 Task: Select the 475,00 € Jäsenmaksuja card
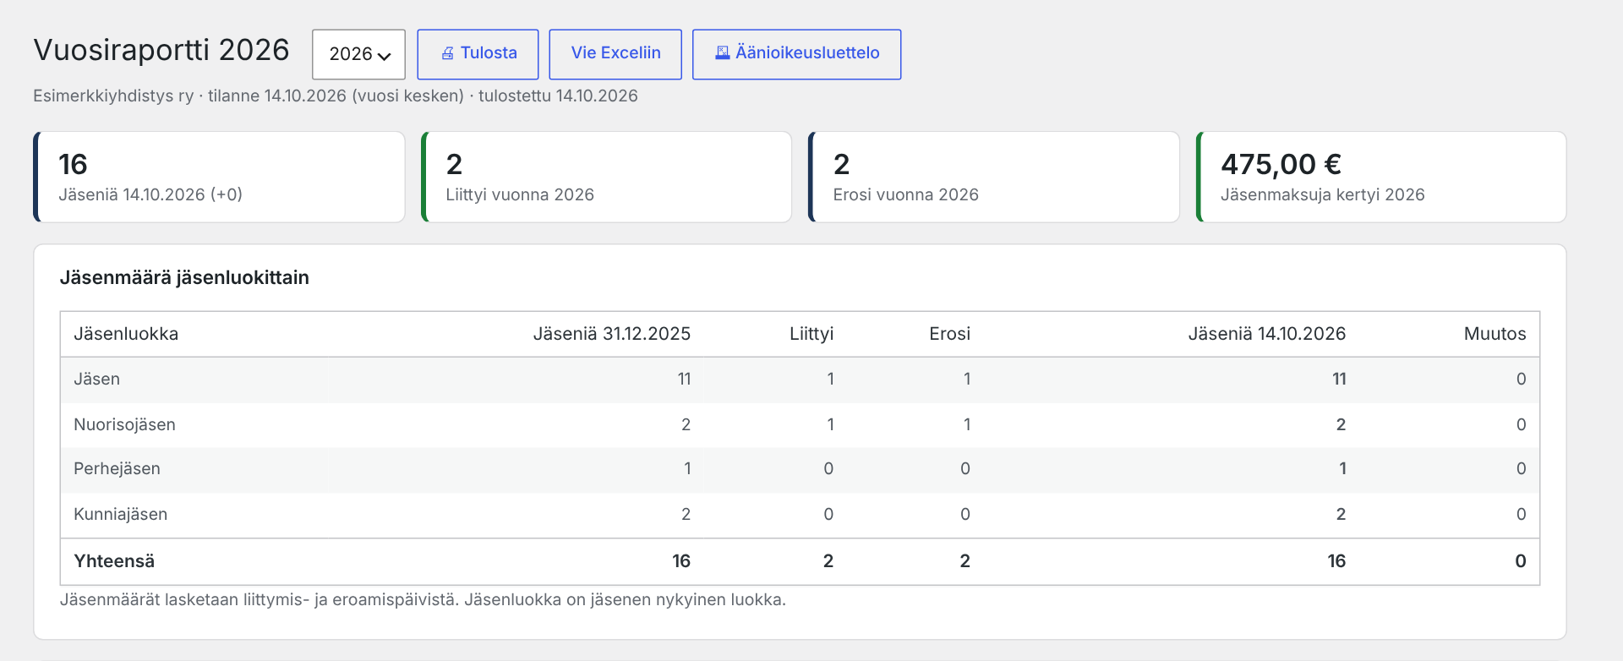click(x=1381, y=177)
